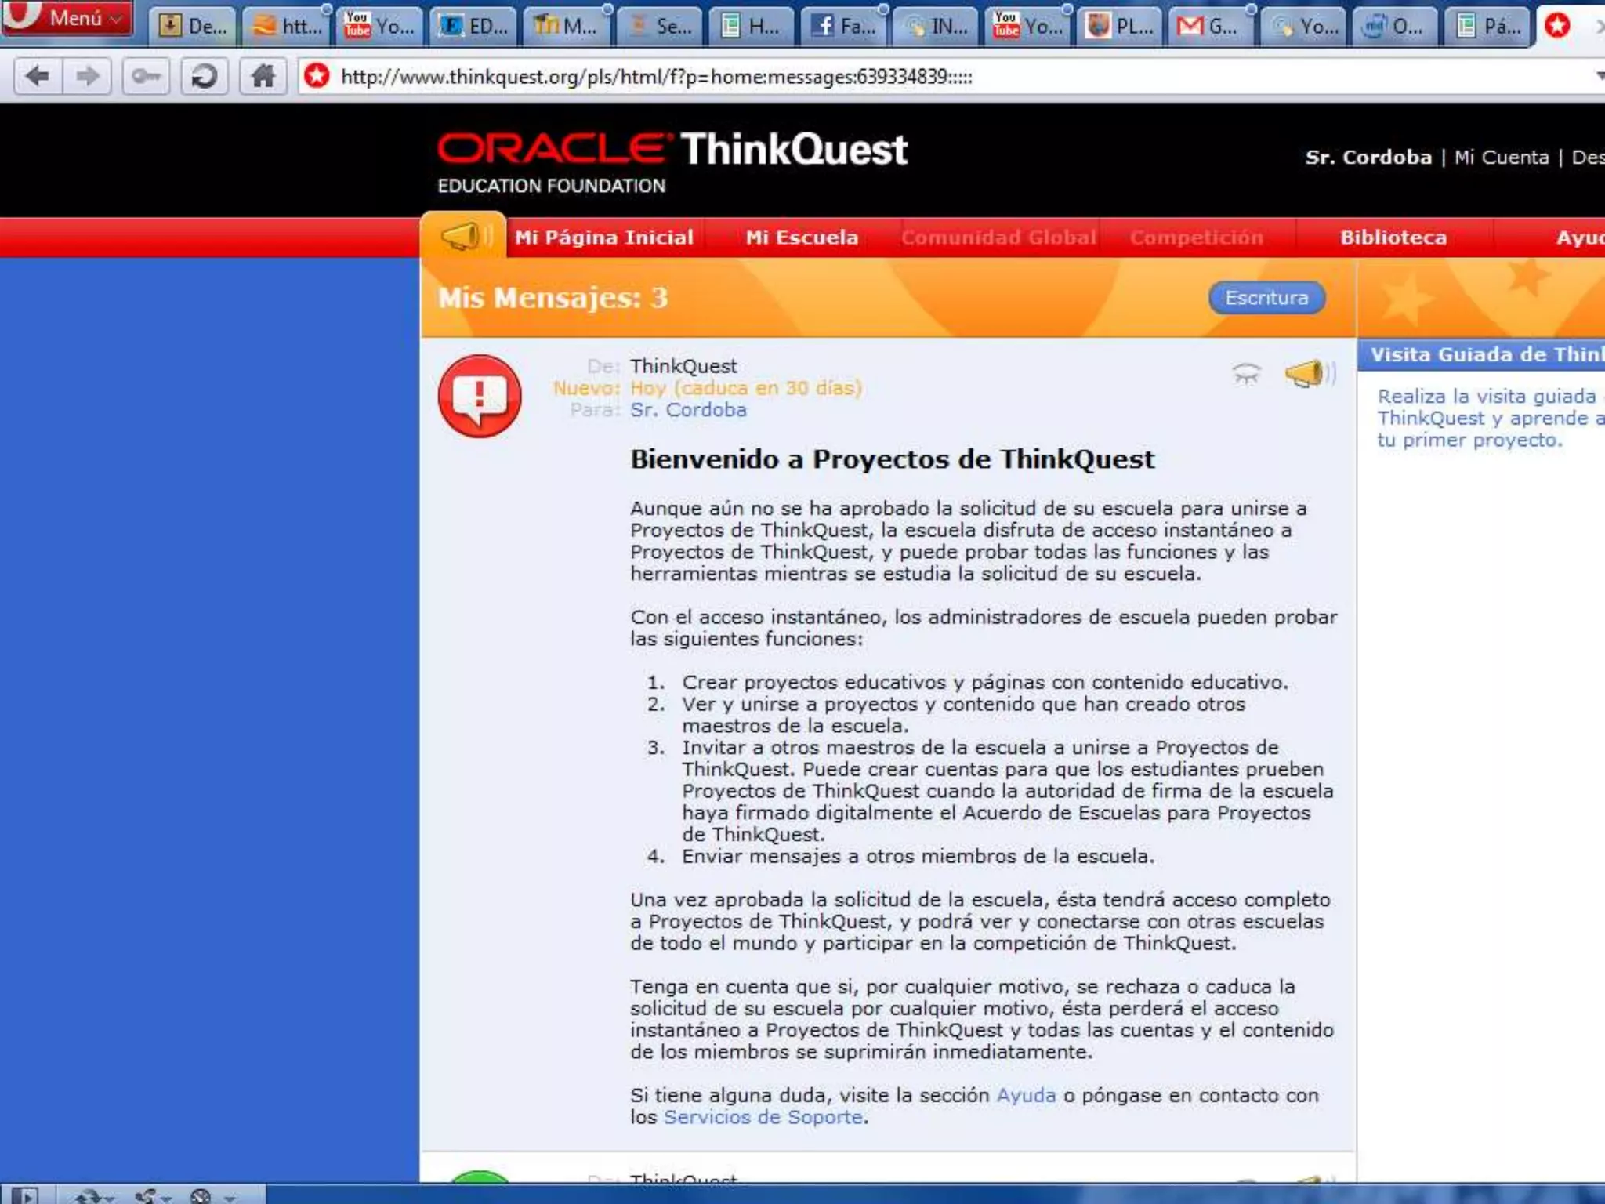Click the Escritura button
Viewport: 1605px width, 1204px height.
[1266, 298]
